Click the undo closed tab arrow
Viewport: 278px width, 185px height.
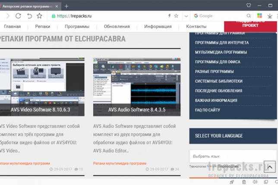[29, 16]
